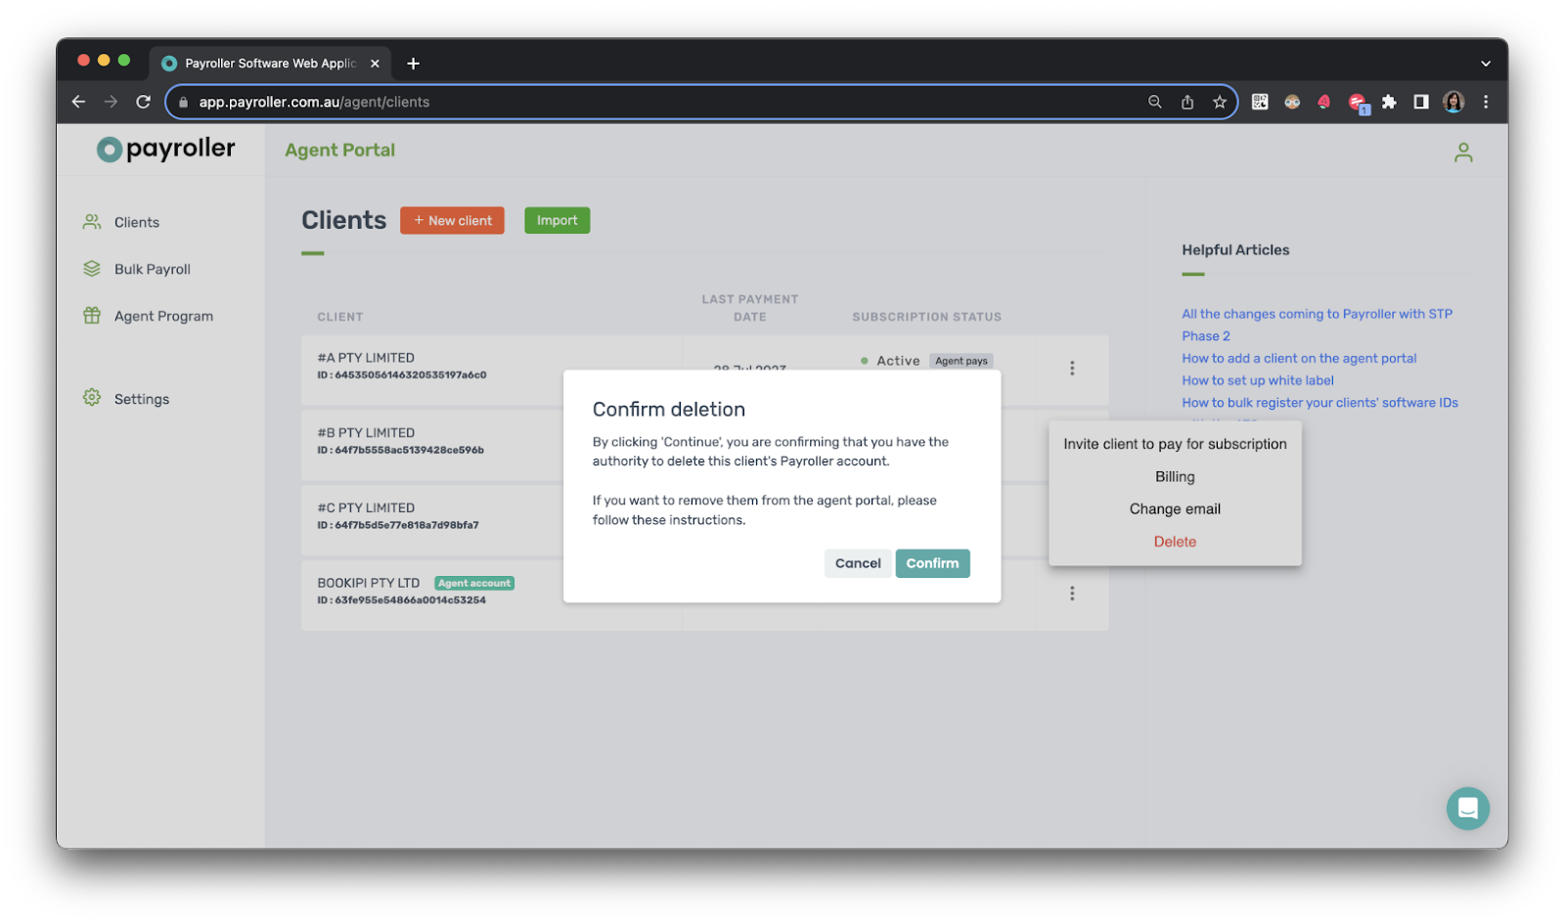Viewport: 1565px width, 923px height.
Task: Open the browser extensions puzzle icon
Action: [x=1389, y=102]
